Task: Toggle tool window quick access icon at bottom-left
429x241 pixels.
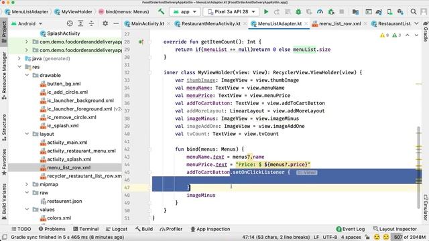Action: pyautogui.click(x=5, y=237)
